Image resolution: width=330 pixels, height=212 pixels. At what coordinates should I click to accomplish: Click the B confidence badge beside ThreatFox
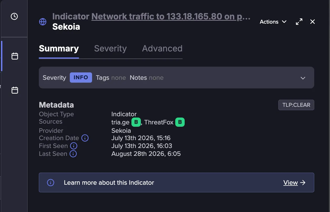[x=180, y=122]
